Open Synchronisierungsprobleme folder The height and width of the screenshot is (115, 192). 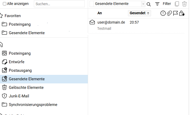[x=33, y=105]
